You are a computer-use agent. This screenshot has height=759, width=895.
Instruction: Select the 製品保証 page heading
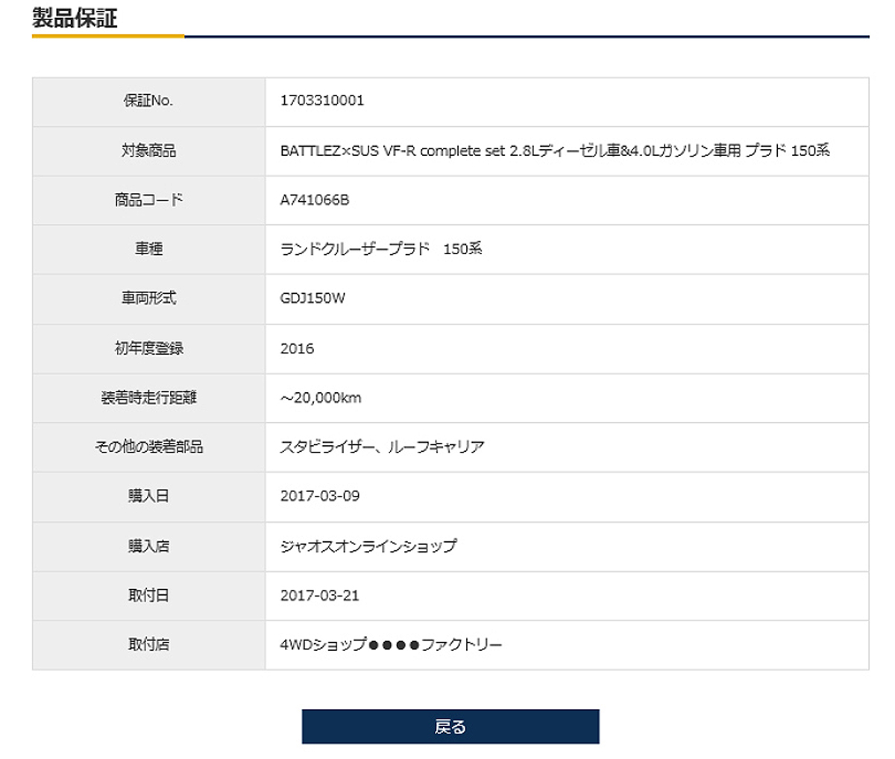click(75, 18)
